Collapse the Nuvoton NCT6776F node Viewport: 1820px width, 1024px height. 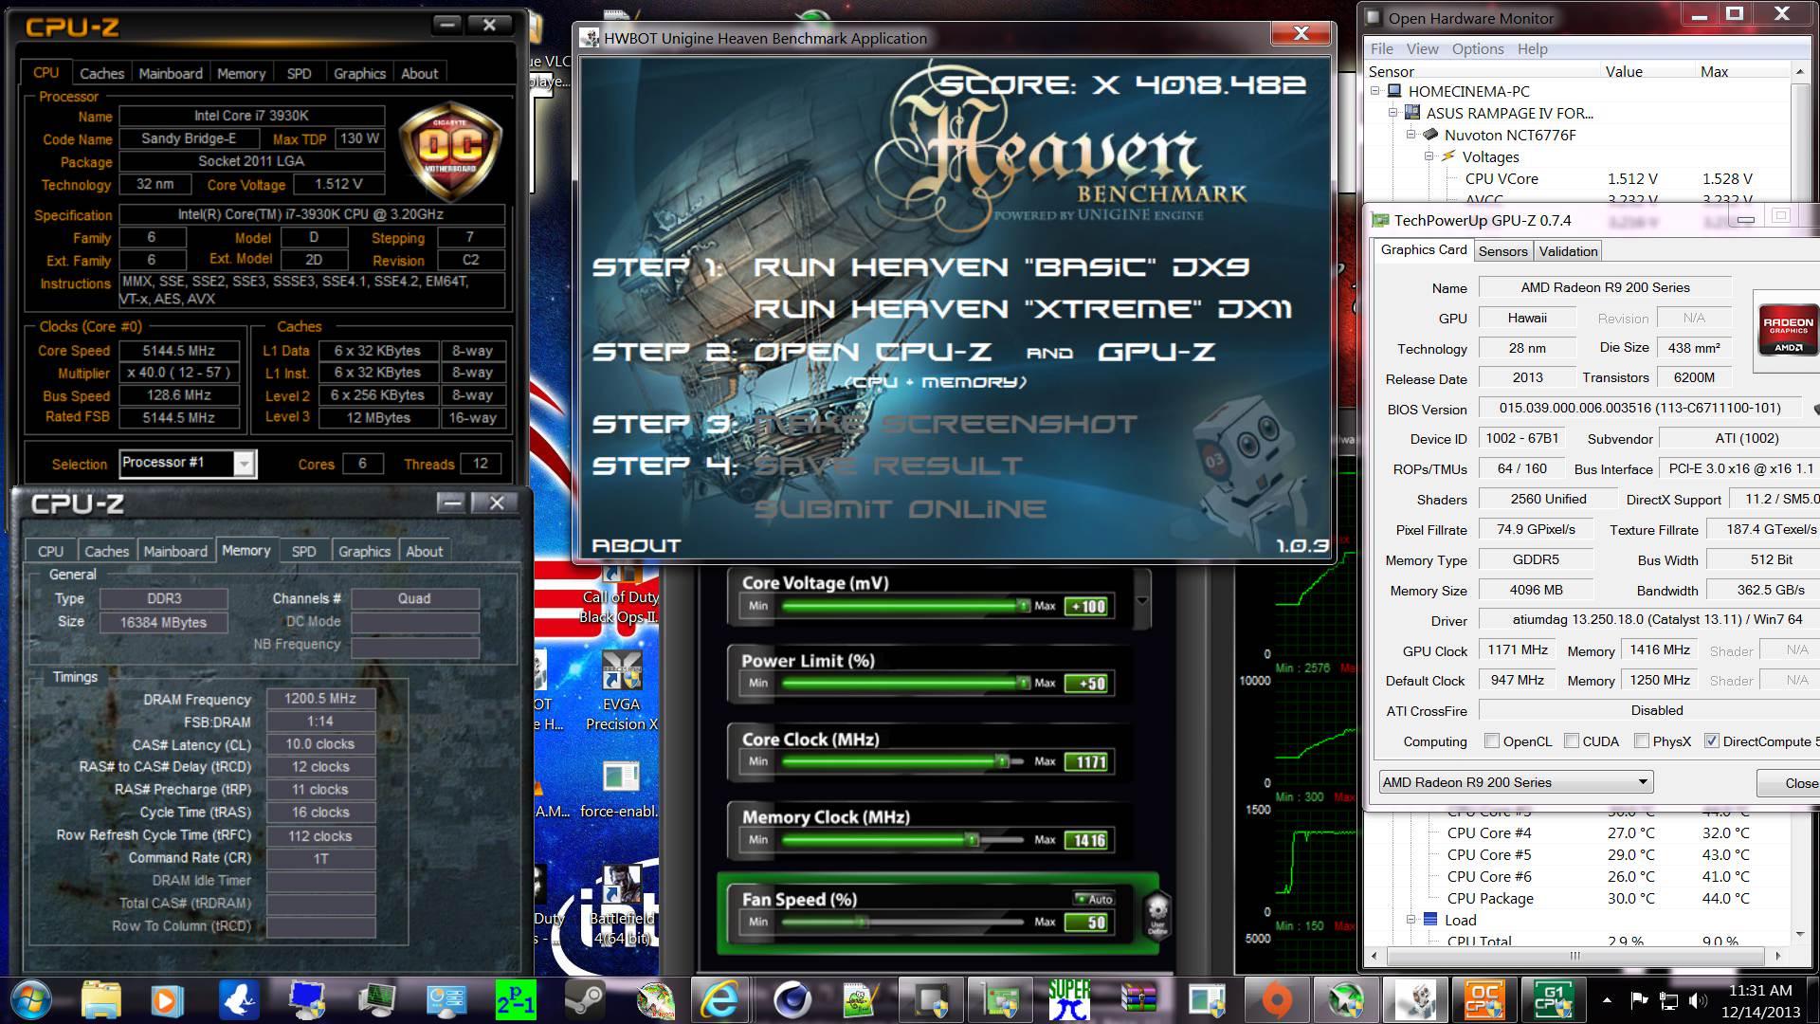click(x=1411, y=135)
